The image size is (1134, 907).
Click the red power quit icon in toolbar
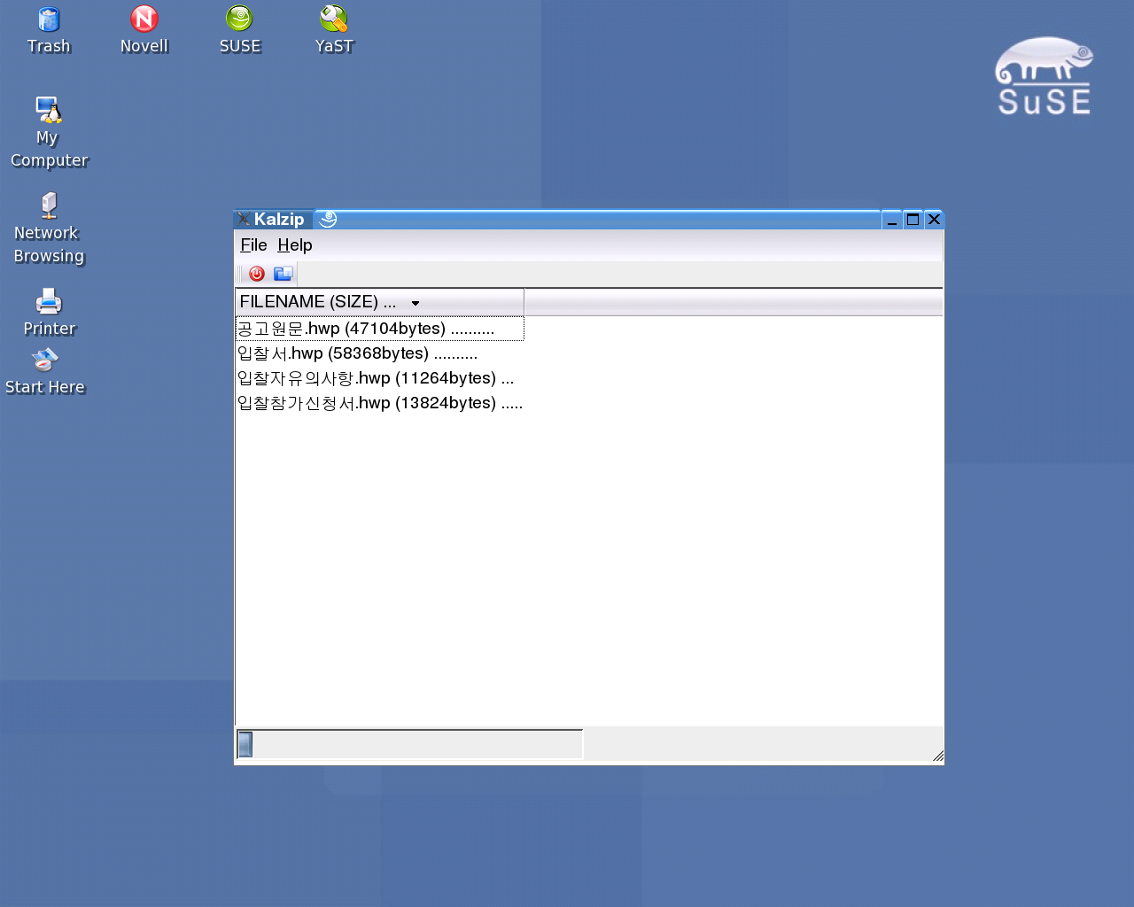(257, 274)
